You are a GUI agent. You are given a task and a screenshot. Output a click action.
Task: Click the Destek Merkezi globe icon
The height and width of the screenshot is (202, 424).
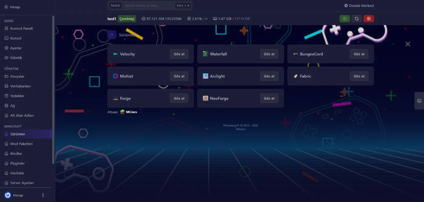click(x=346, y=6)
